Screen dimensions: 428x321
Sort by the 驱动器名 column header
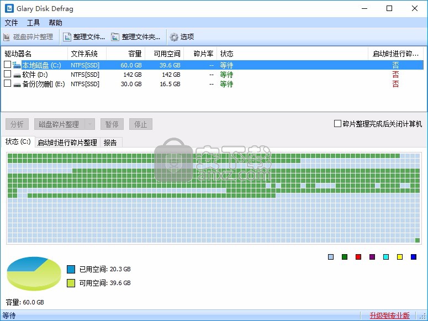35,54
